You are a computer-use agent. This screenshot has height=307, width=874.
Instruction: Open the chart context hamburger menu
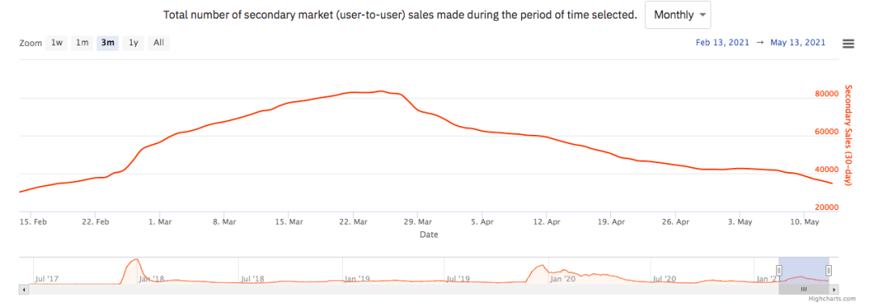pyautogui.click(x=848, y=44)
